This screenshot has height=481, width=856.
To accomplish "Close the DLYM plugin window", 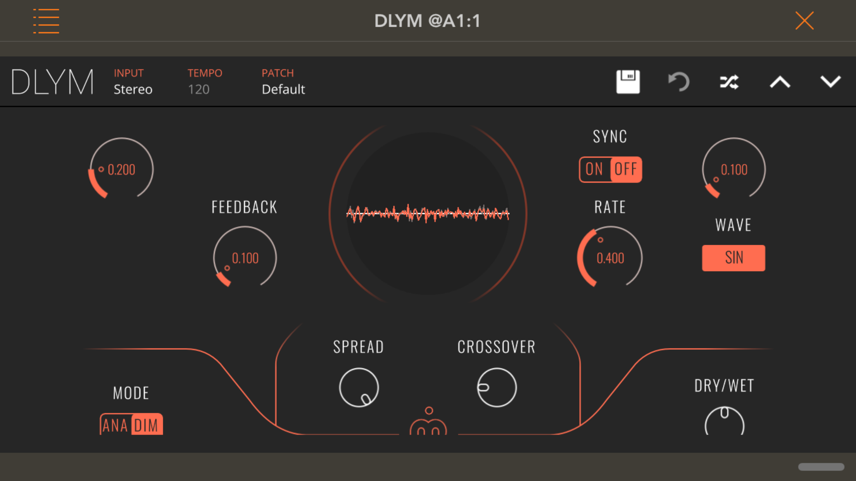I will tap(804, 21).
